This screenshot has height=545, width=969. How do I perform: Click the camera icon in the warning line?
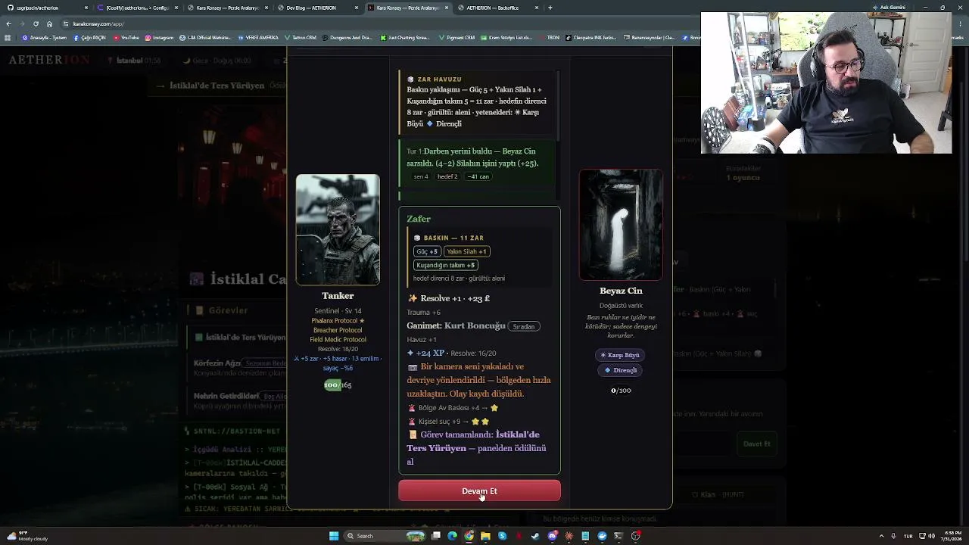[413, 366]
